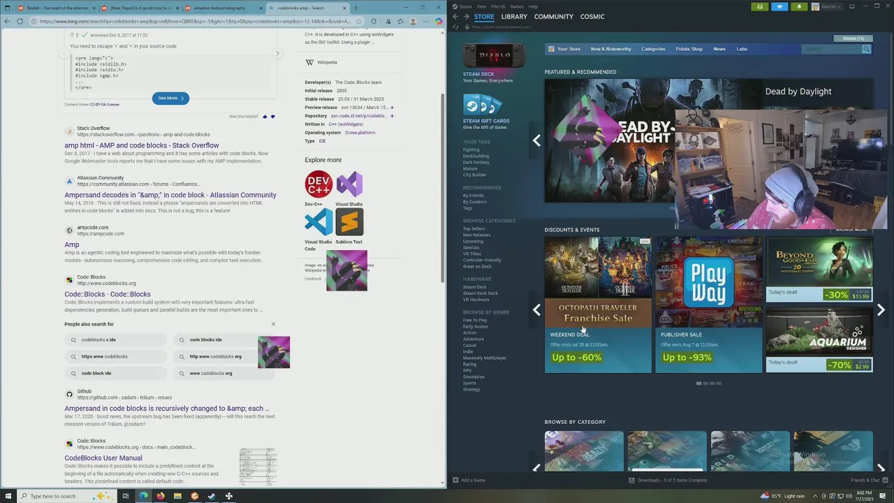This screenshot has height=503, width=894.
Task: Open Ampersand decodes Atlassian Community result
Action: 170,195
